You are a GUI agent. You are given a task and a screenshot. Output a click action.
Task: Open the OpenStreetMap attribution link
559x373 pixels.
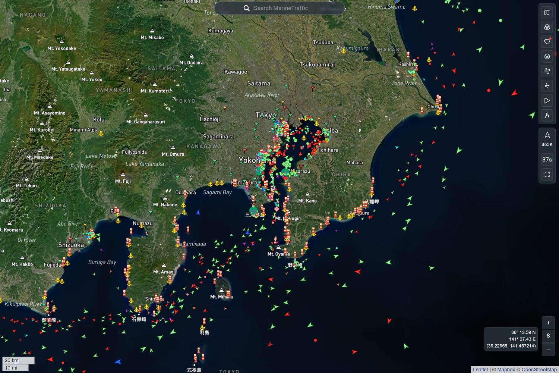click(x=539, y=370)
